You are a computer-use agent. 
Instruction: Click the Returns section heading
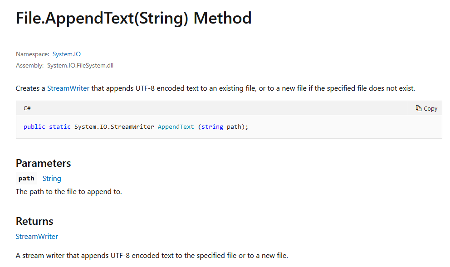(34, 221)
